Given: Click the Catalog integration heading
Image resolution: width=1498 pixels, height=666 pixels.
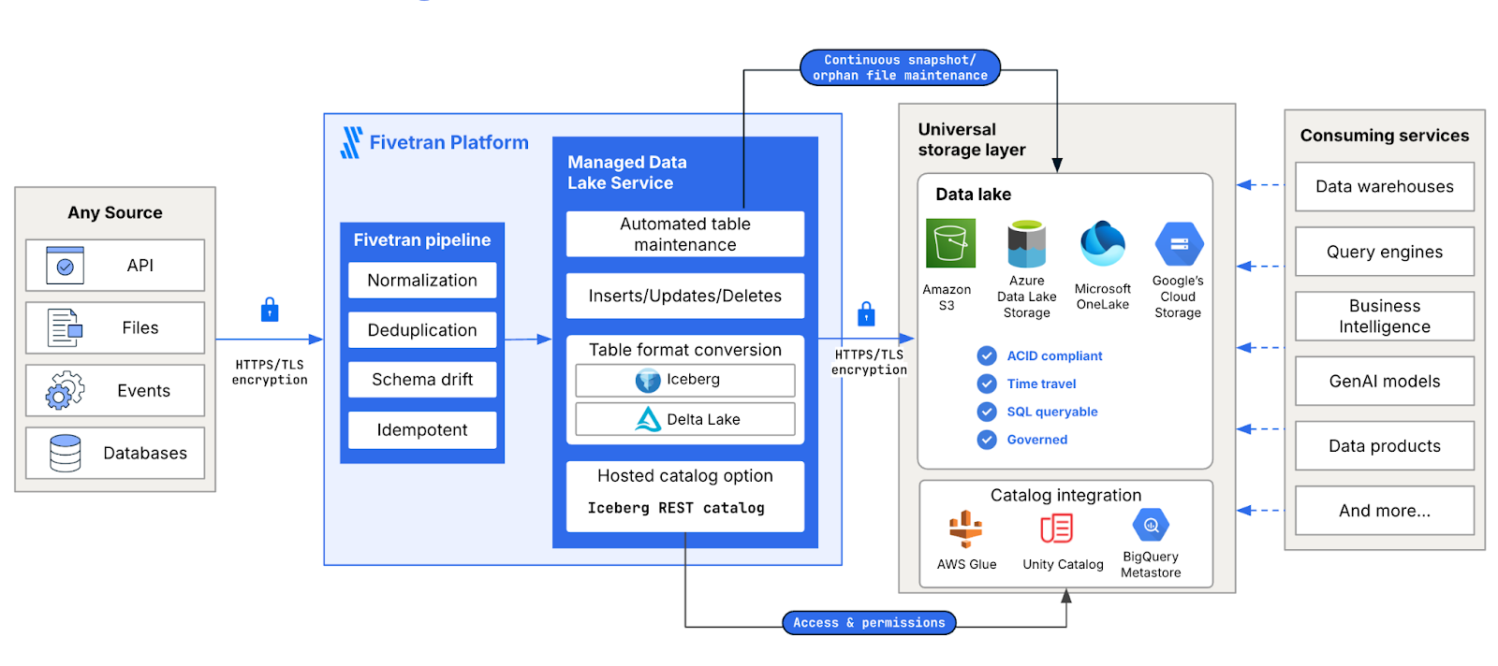Looking at the screenshot, I should (x=1066, y=495).
